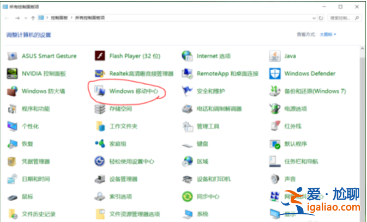The height and width of the screenshot is (222, 367).
Task: Open the 存储空间 drives icon
Action: [100, 109]
